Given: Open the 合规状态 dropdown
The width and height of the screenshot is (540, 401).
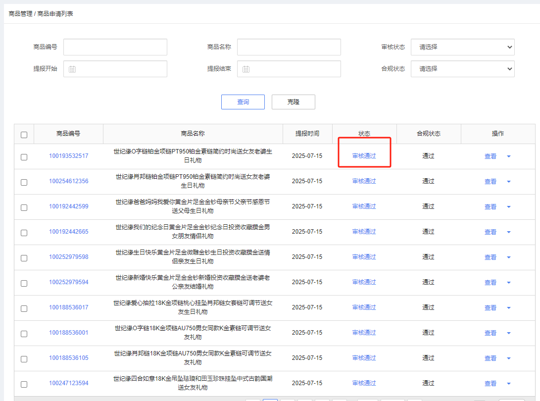Looking at the screenshot, I should pos(462,69).
